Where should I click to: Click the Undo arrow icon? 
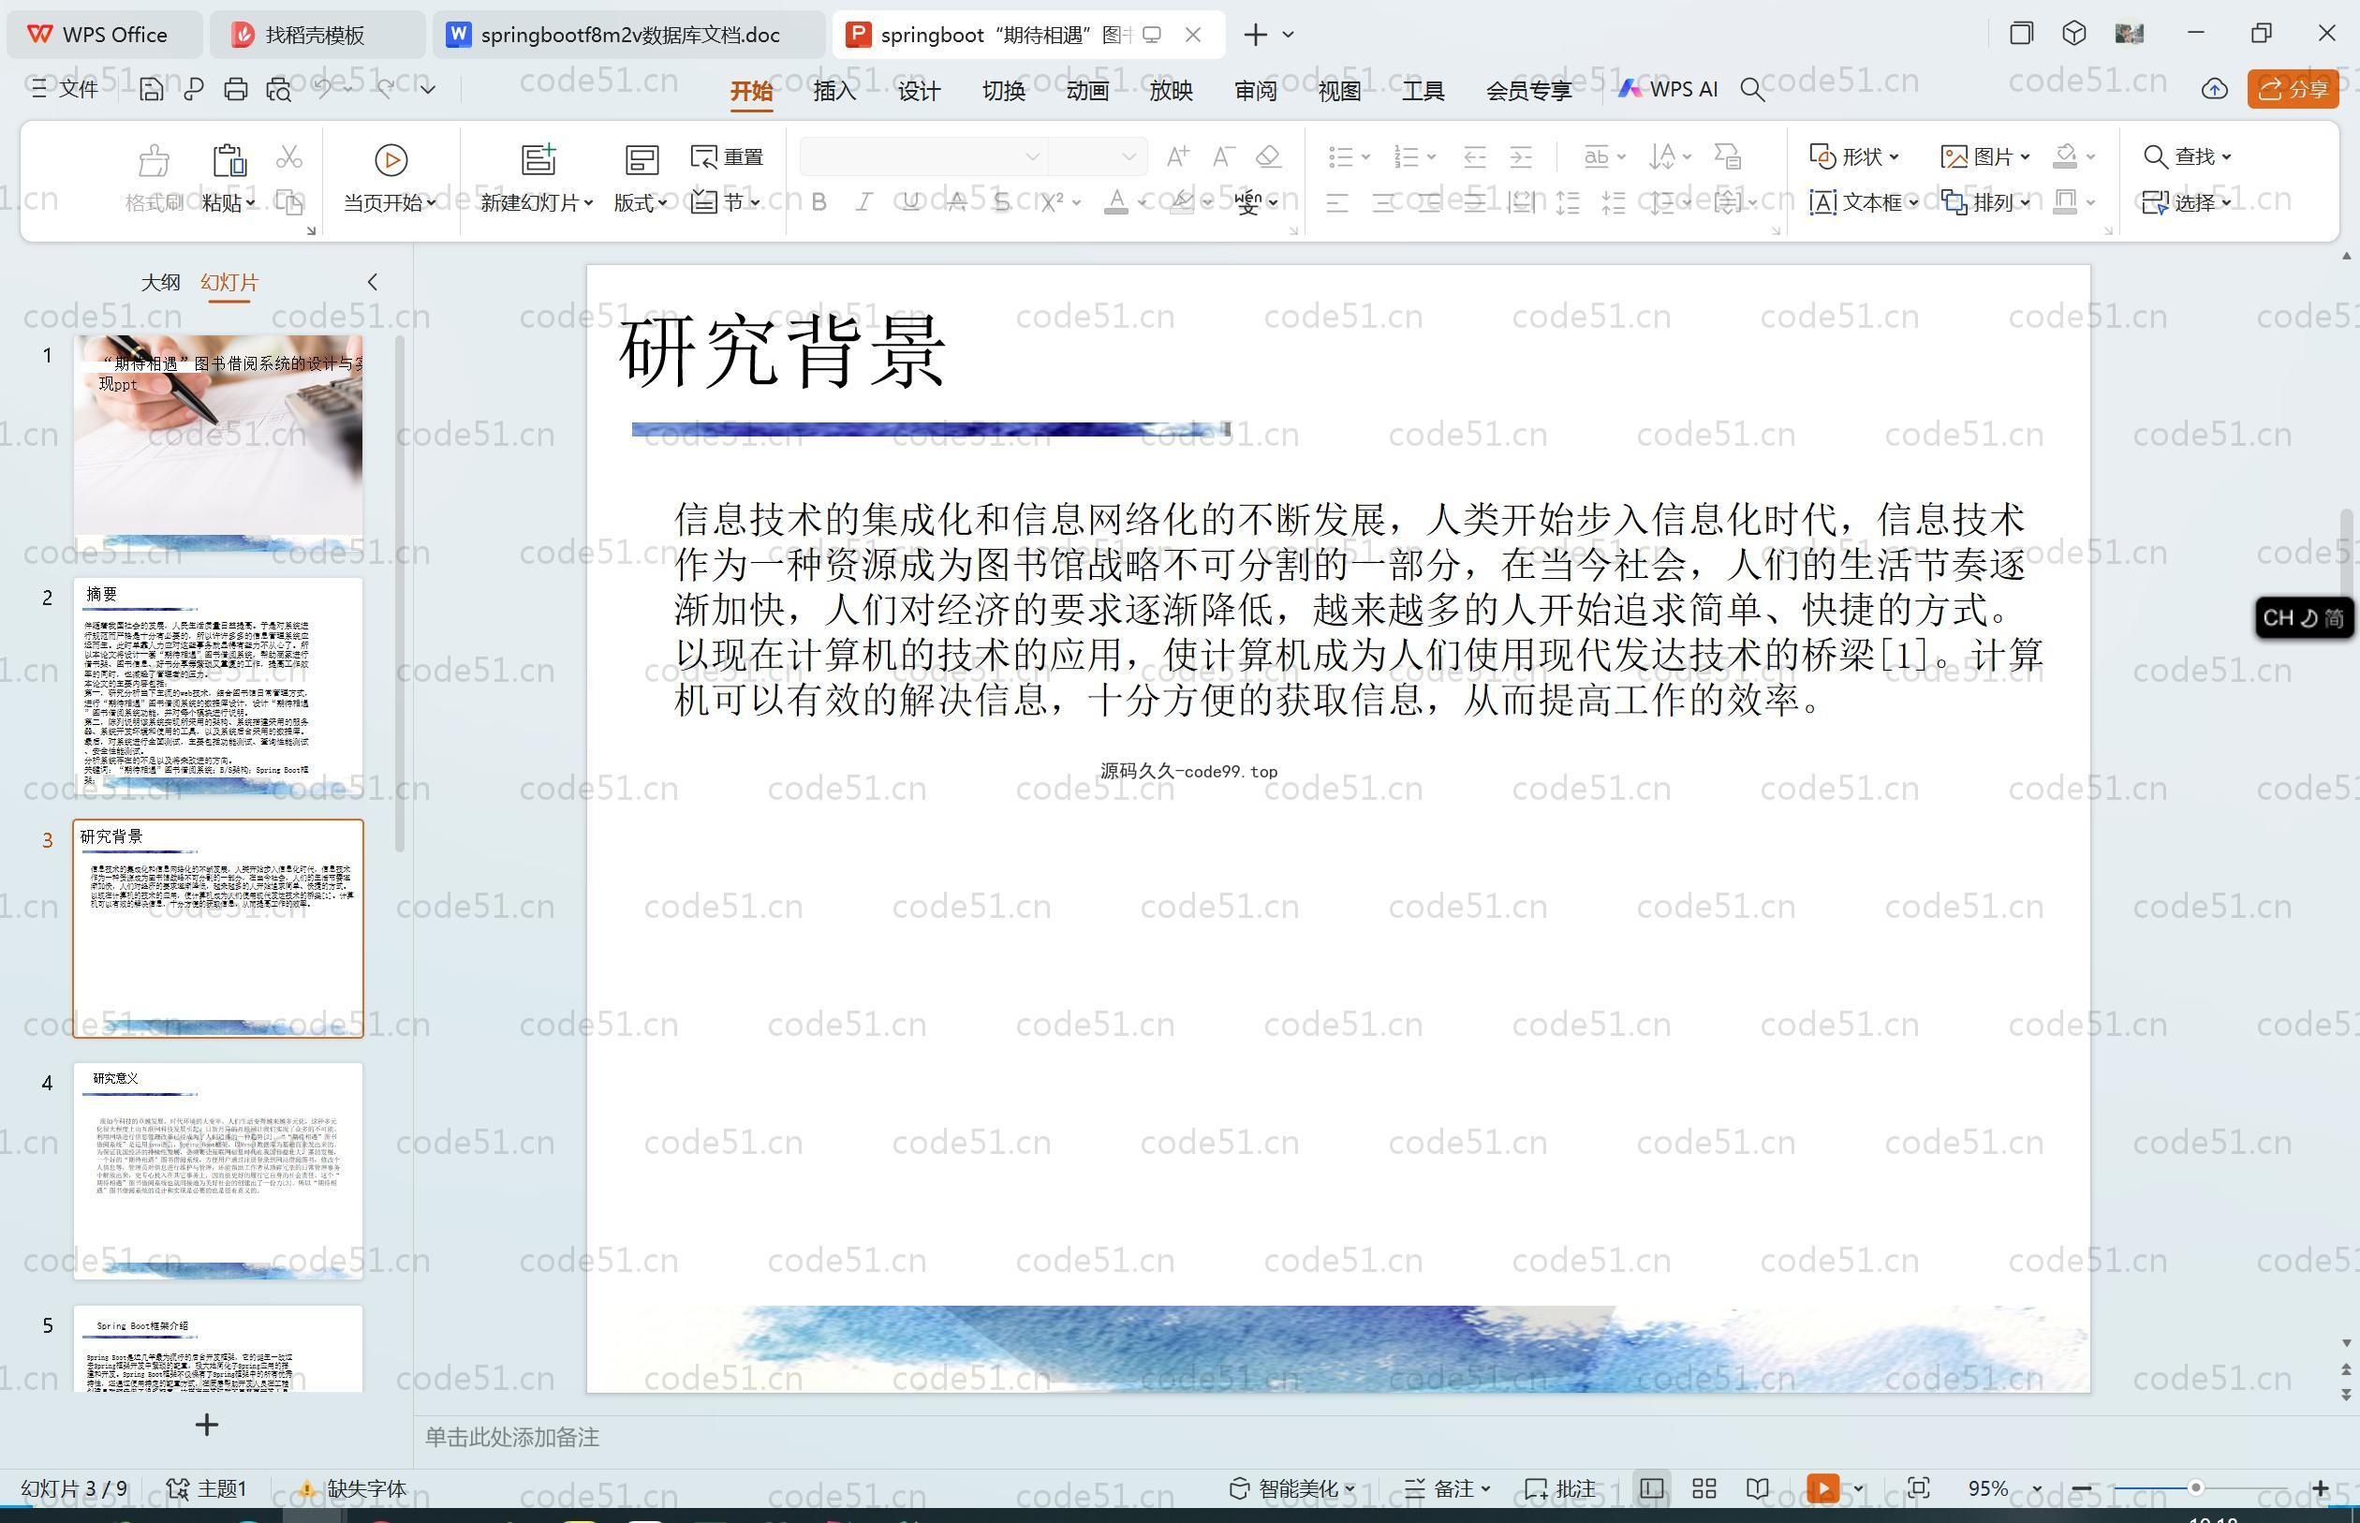(322, 89)
